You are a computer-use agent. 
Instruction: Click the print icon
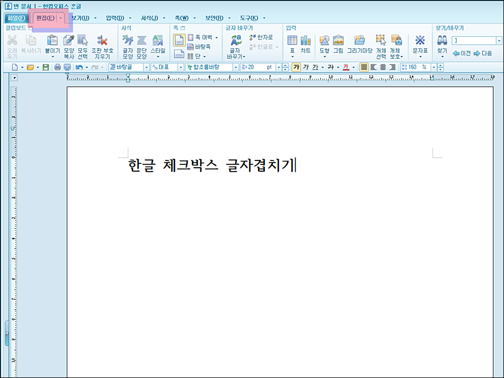click(x=58, y=67)
